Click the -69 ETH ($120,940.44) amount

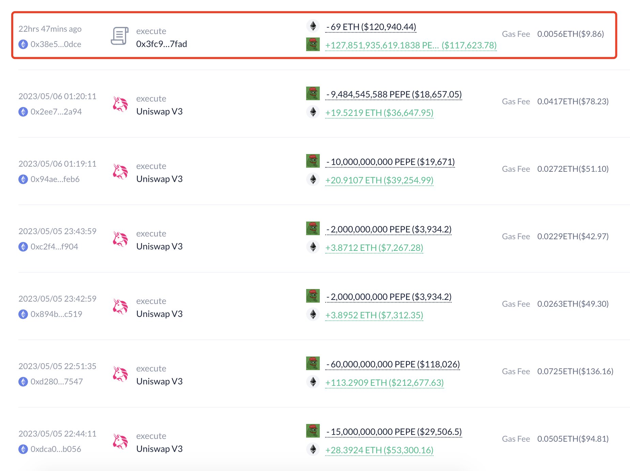(x=371, y=27)
